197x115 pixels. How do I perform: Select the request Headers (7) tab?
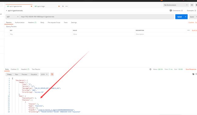click(32, 22)
